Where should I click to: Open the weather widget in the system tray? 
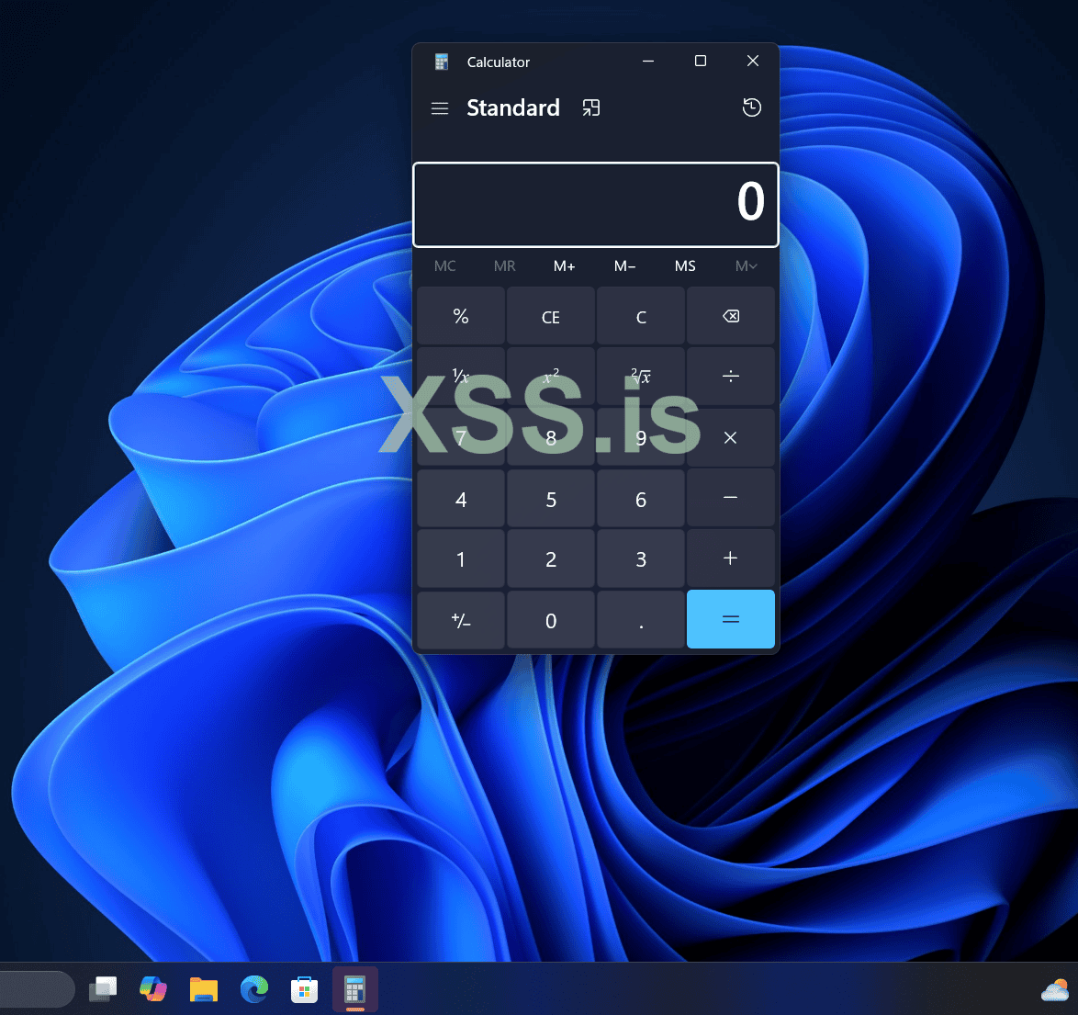[1053, 989]
